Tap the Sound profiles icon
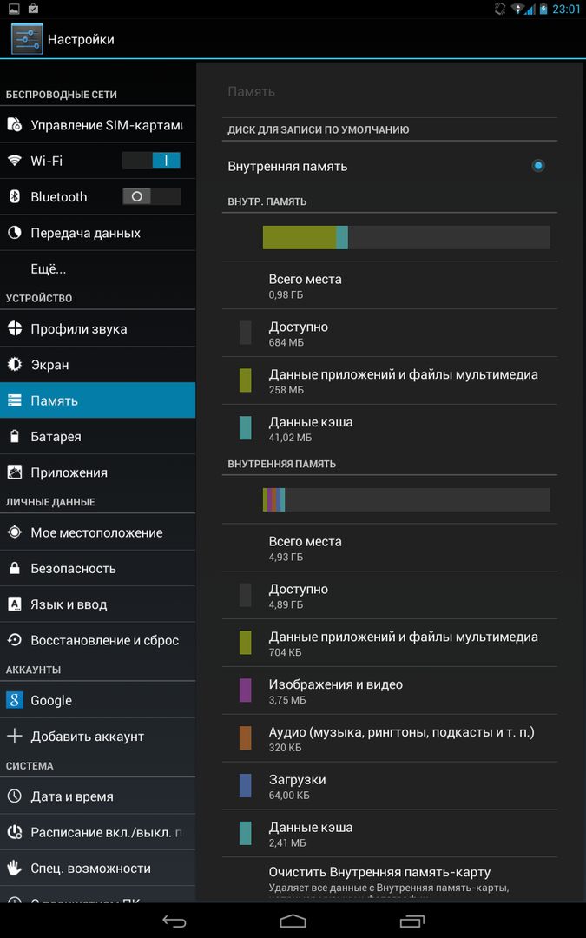This screenshot has height=938, width=586. click(x=15, y=329)
